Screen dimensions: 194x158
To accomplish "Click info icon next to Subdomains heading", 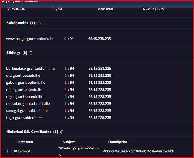I will pos(39,23).
